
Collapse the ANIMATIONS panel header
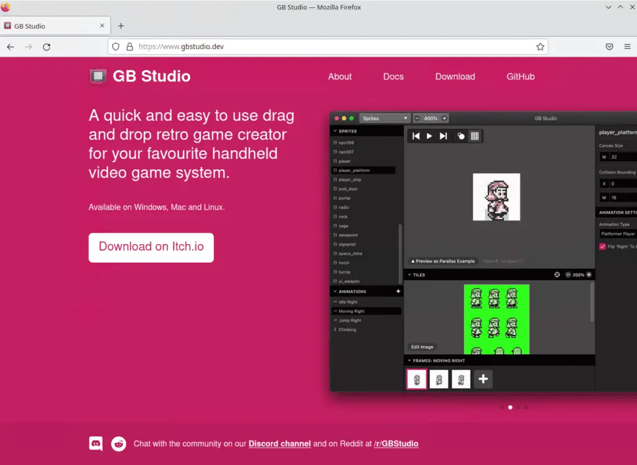[363, 291]
